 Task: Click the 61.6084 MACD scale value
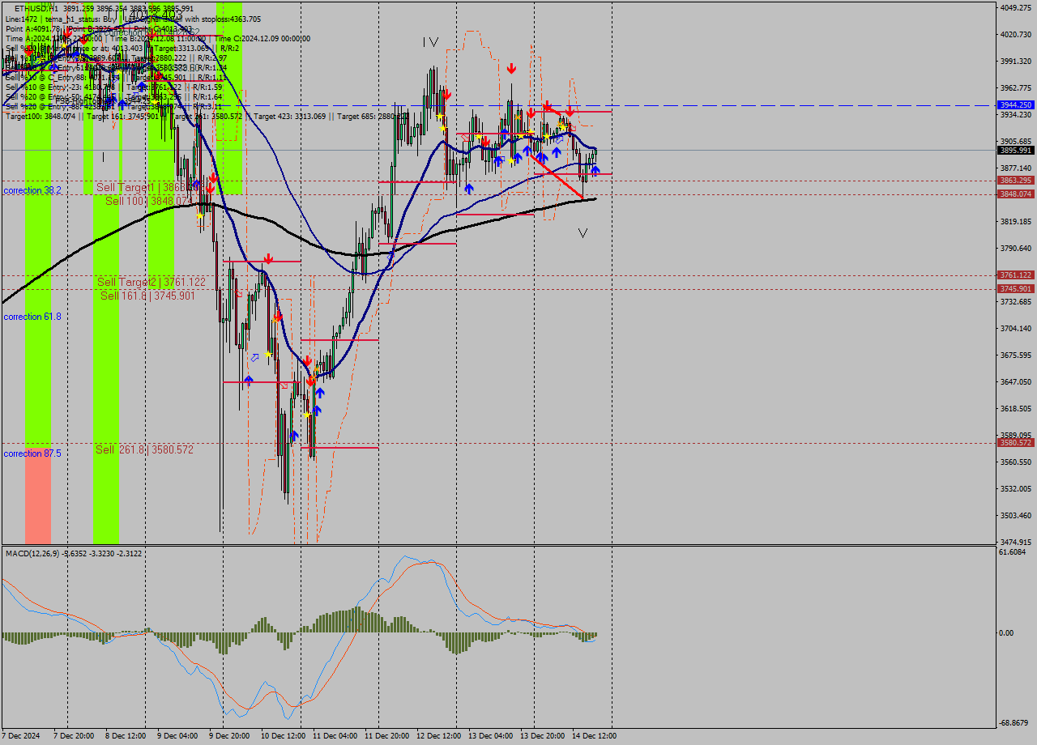point(1013,551)
